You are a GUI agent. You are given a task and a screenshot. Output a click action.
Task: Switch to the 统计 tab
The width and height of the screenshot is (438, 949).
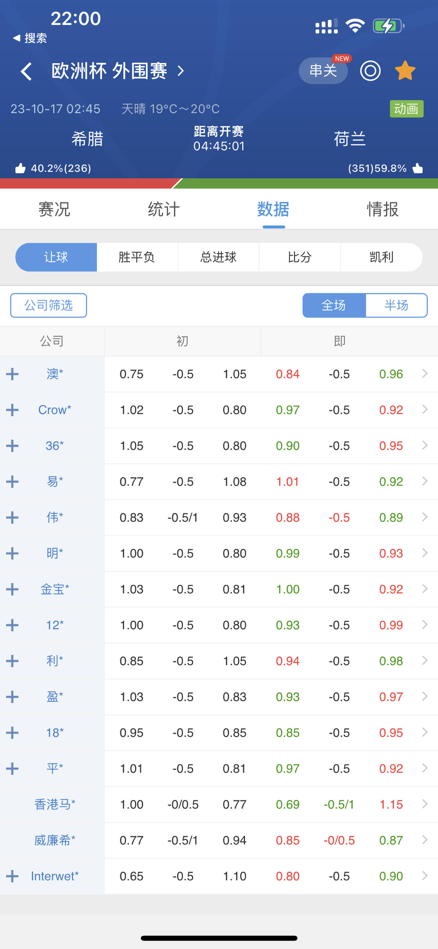(164, 209)
